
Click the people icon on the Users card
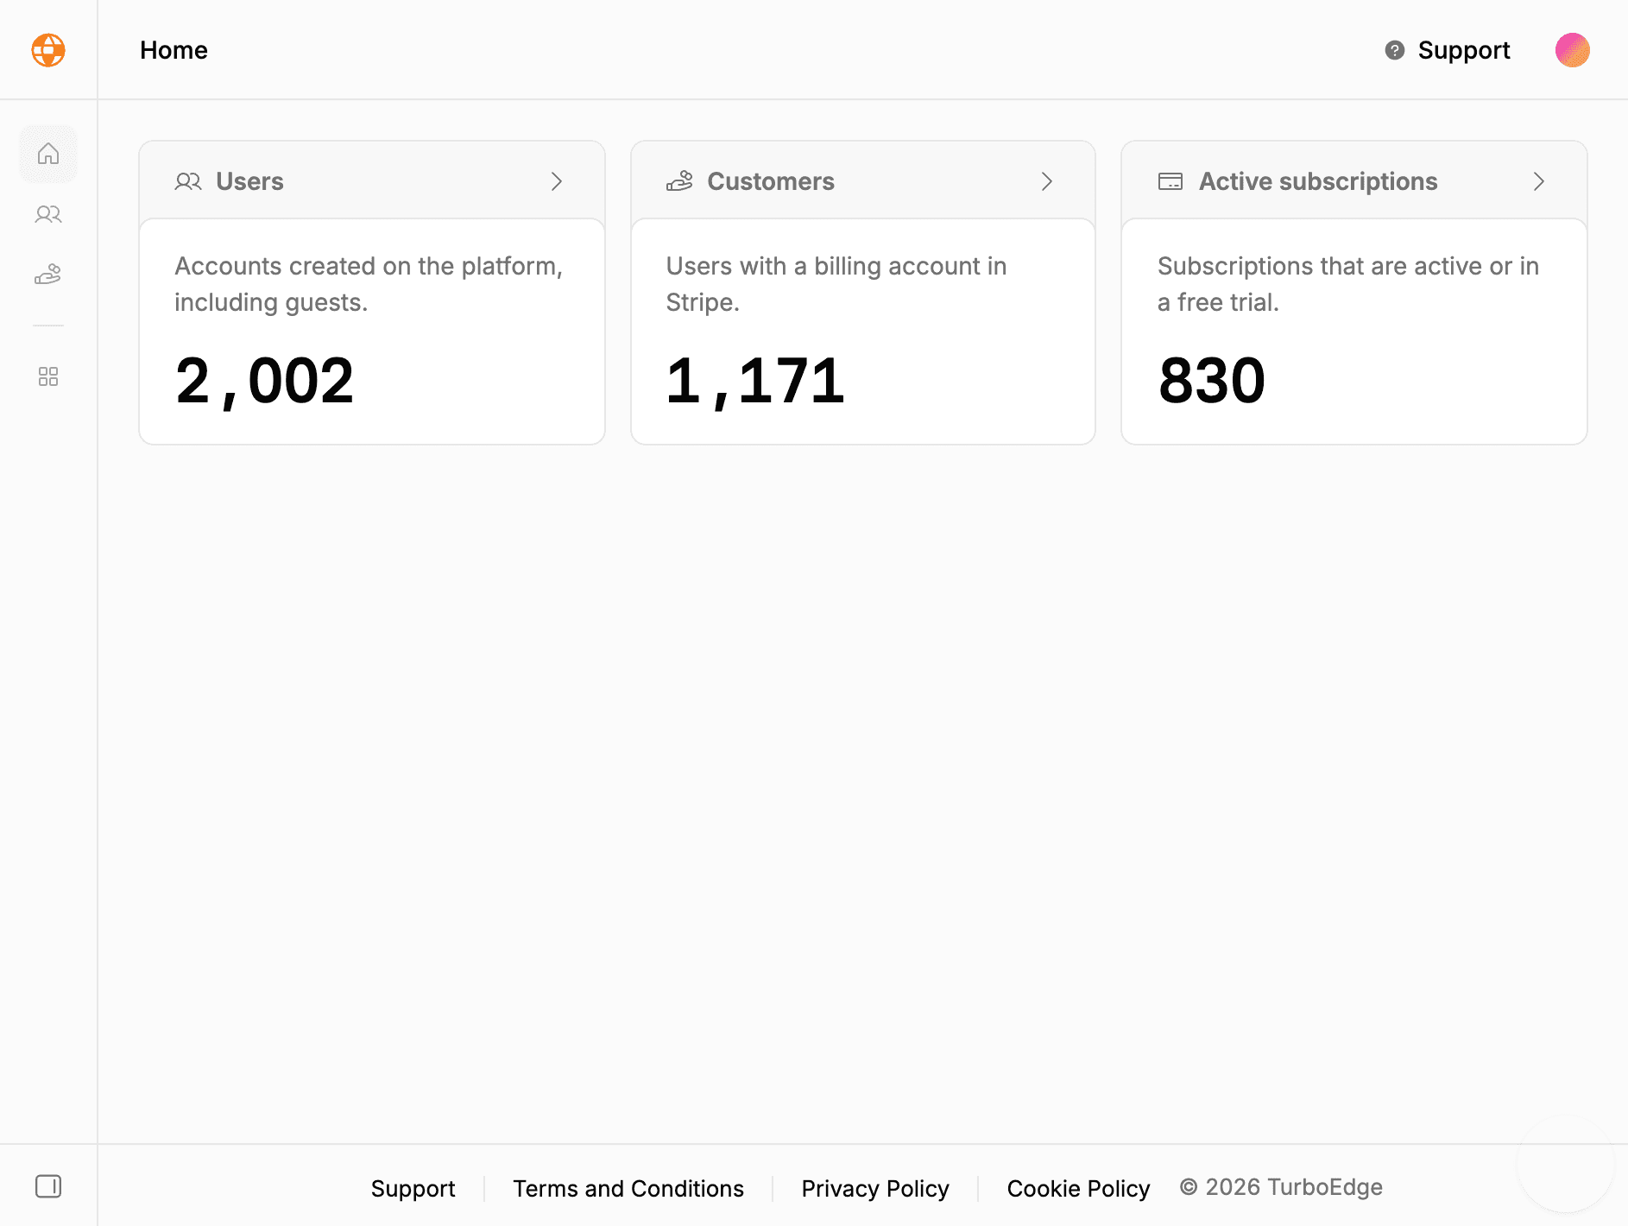(x=188, y=181)
